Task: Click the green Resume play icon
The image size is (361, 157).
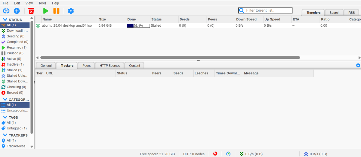Action: click(46, 11)
